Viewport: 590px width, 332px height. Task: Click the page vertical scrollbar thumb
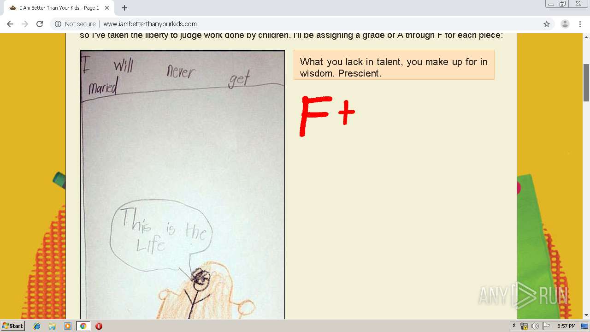tap(586, 83)
